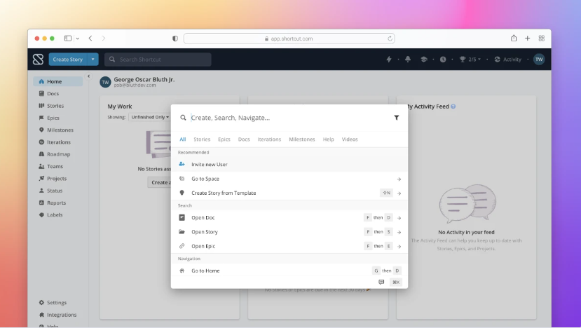Open Epics in sidebar

[x=49, y=118]
